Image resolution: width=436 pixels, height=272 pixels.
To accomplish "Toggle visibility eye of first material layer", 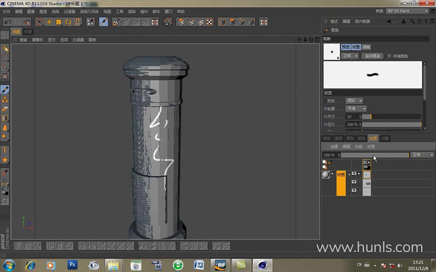I will (x=354, y=174).
